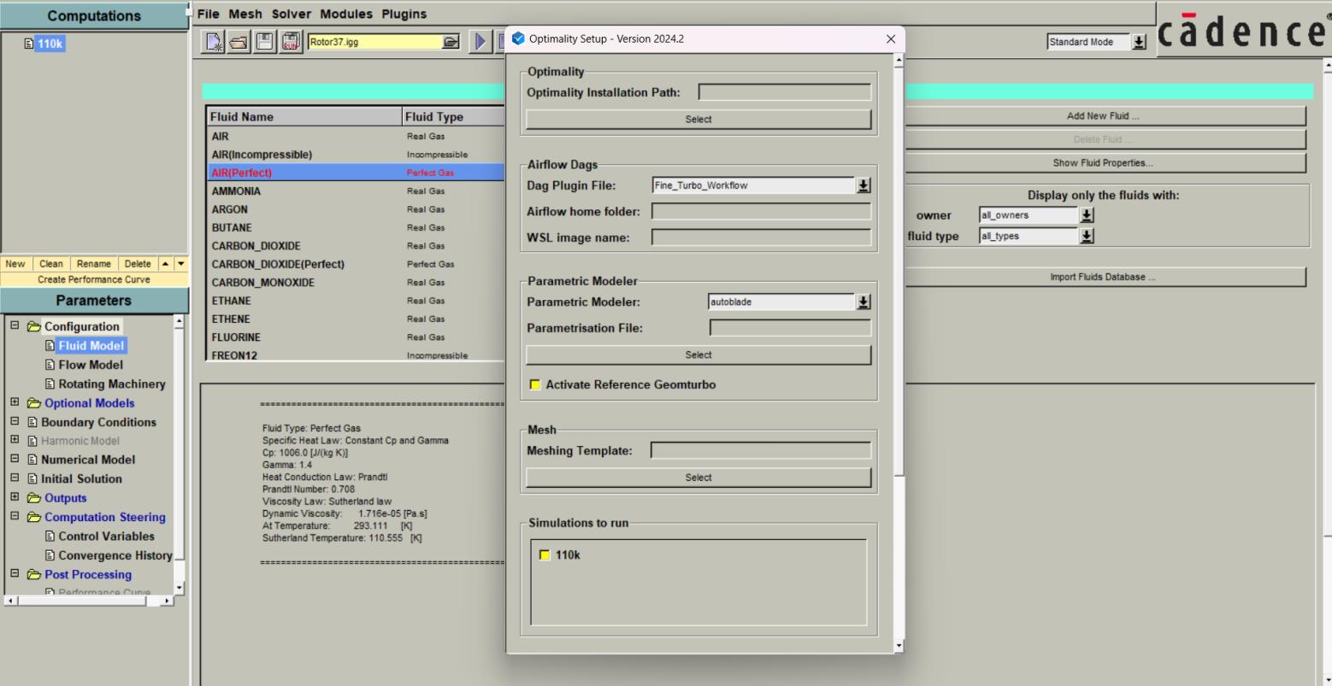Click the Parameters tree horizontal scrollbar
The width and height of the screenshot is (1332, 686).
point(83,601)
